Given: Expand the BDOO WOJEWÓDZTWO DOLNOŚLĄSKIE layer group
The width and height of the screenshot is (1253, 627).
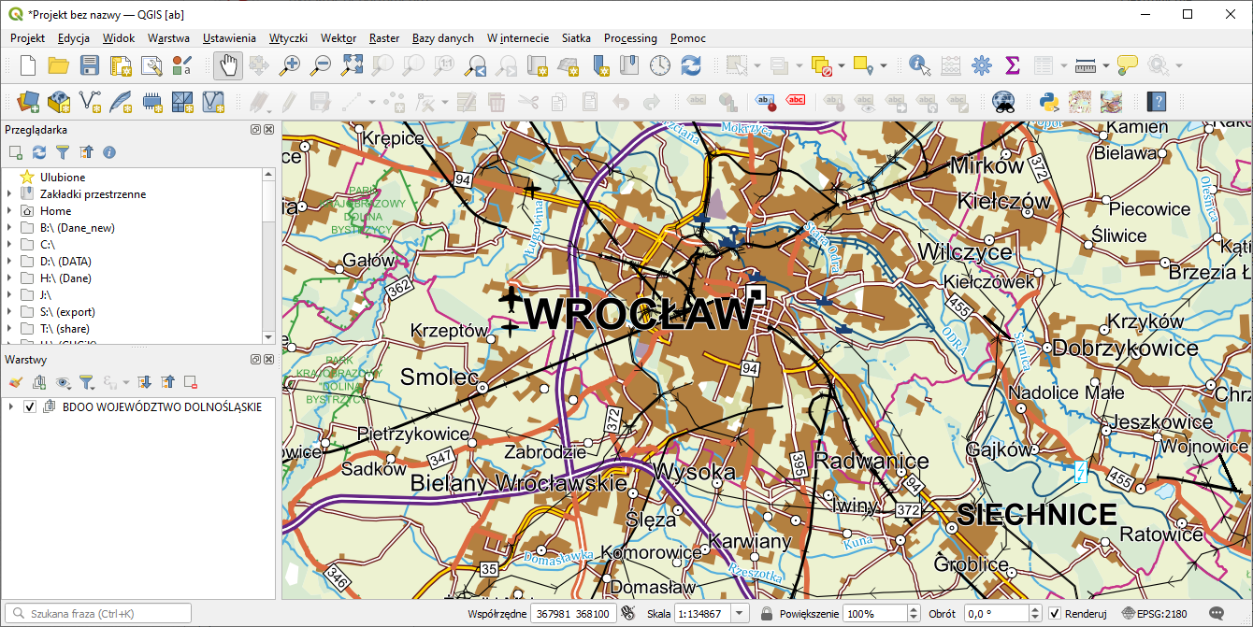Looking at the screenshot, I should (x=10, y=407).
